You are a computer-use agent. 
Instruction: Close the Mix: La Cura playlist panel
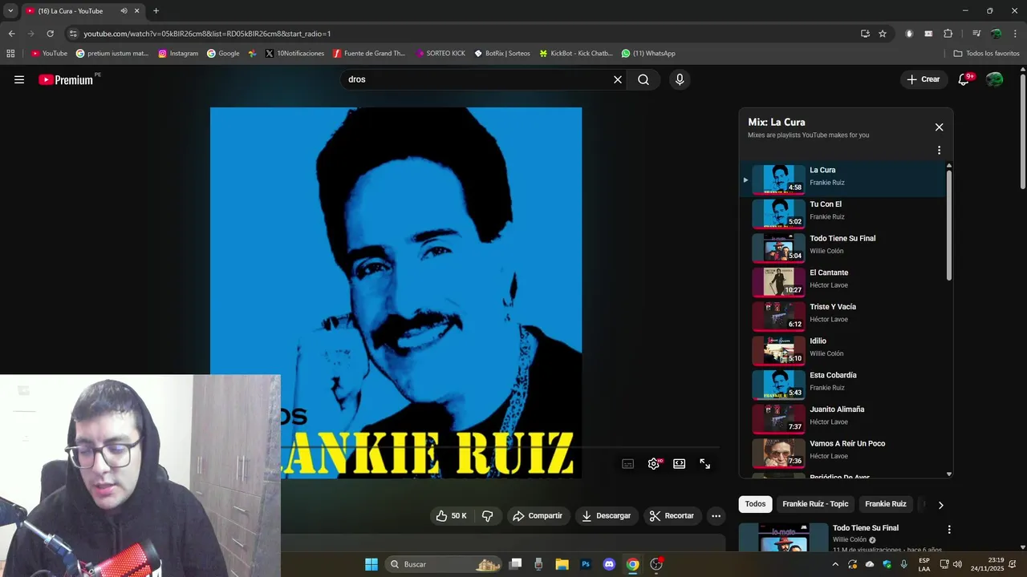(x=939, y=127)
